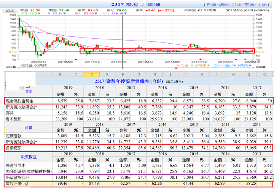Image resolution: width=274 pixels, height=190 pixels.
Task: Switch chart to 日線 daily view
Action: pyautogui.click(x=211, y=5)
